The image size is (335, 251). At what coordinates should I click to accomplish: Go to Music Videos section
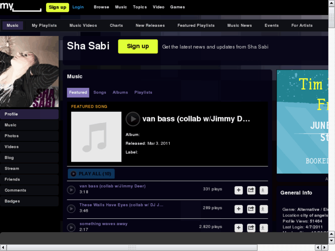(x=83, y=25)
